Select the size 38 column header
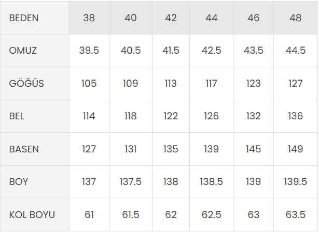The image size is (319, 233). tap(89, 18)
